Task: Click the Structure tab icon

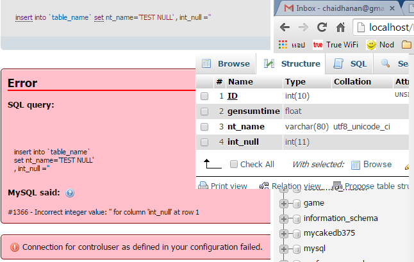Action: [x=269, y=63]
